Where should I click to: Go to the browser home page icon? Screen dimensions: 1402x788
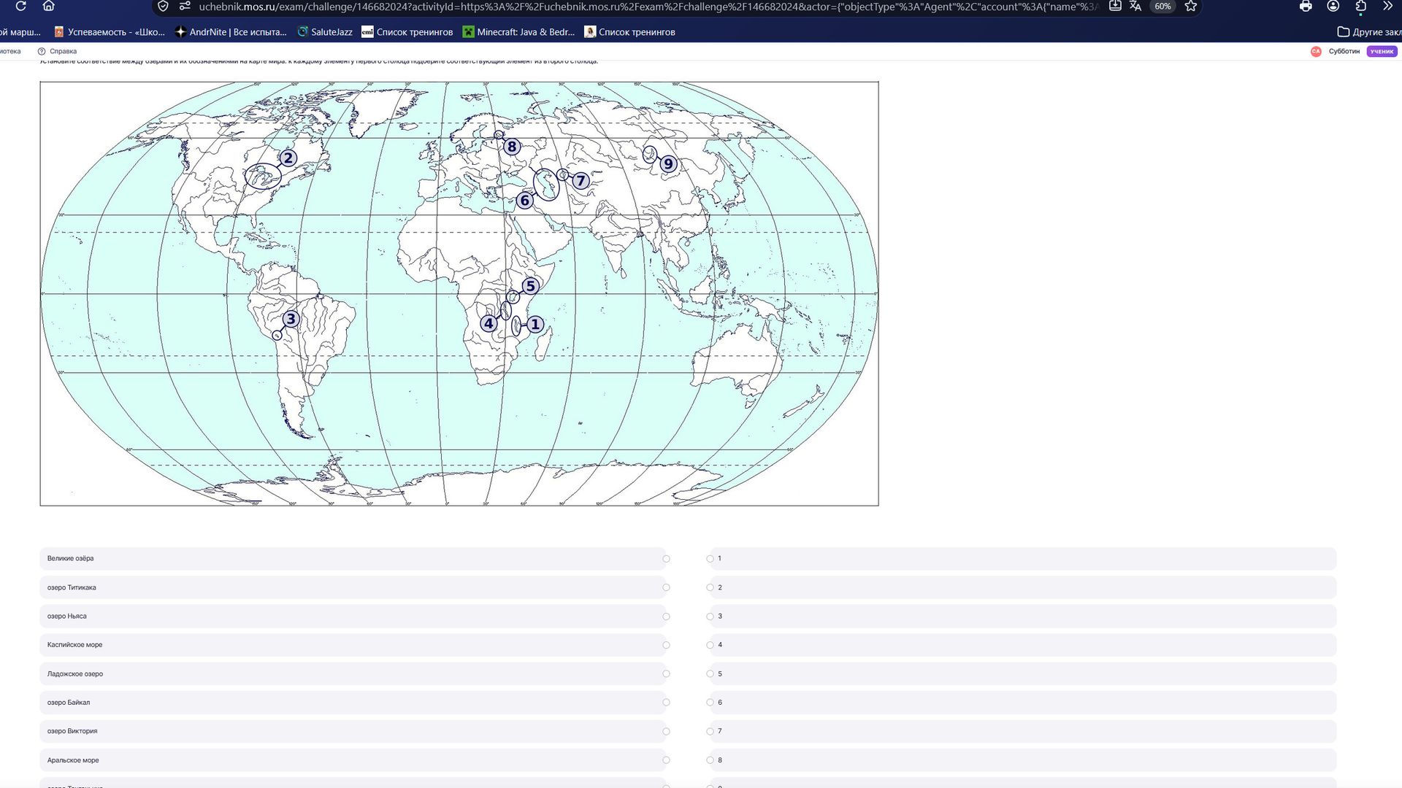click(48, 6)
